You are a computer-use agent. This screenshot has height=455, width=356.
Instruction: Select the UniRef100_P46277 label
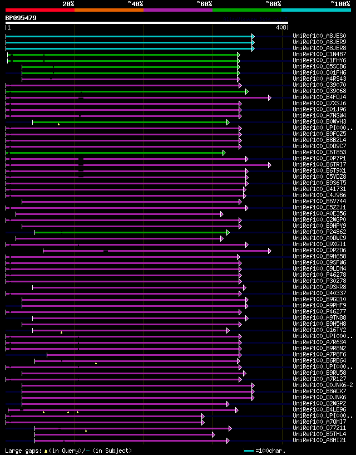click(x=319, y=312)
